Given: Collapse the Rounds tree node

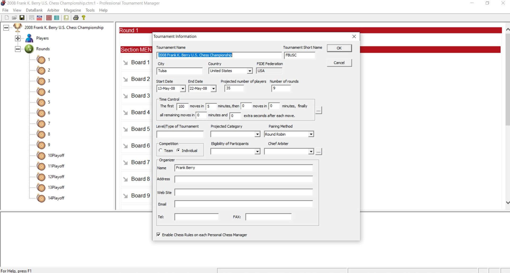Looking at the screenshot, I should [x=18, y=49].
